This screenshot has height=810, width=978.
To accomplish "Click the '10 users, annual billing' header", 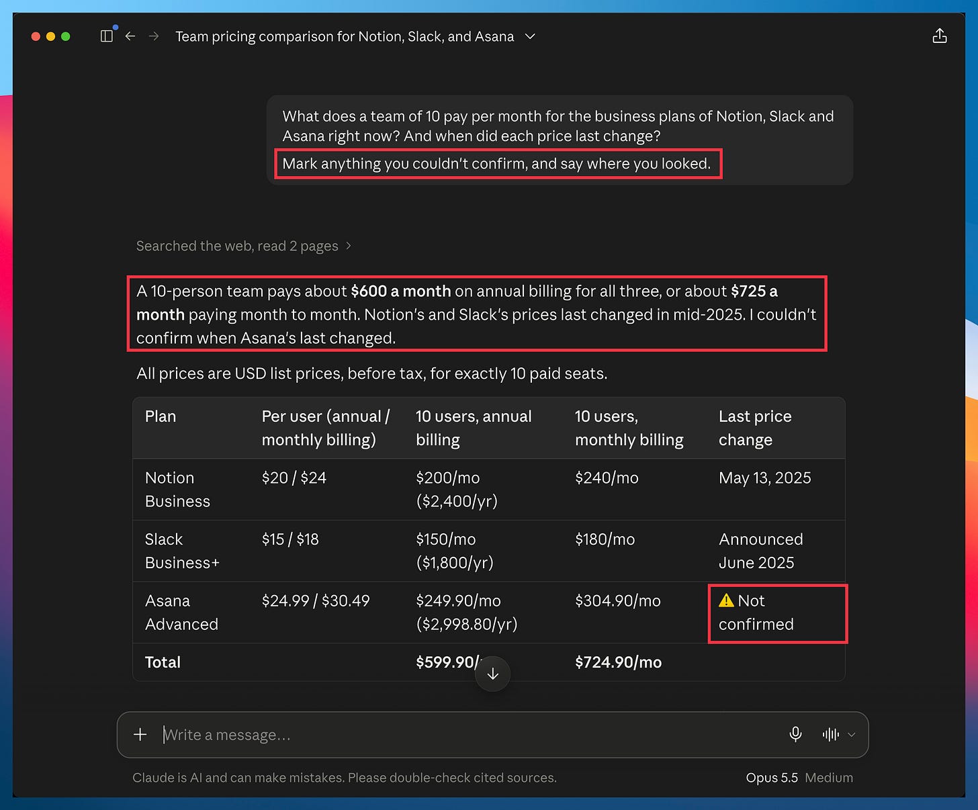I will point(474,428).
